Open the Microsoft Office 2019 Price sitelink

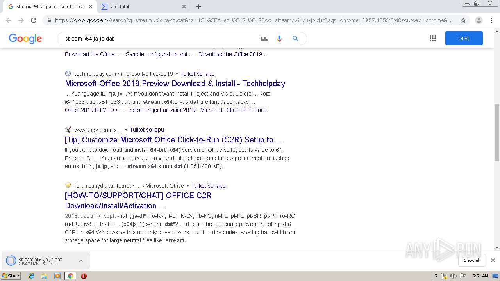pos(234,110)
